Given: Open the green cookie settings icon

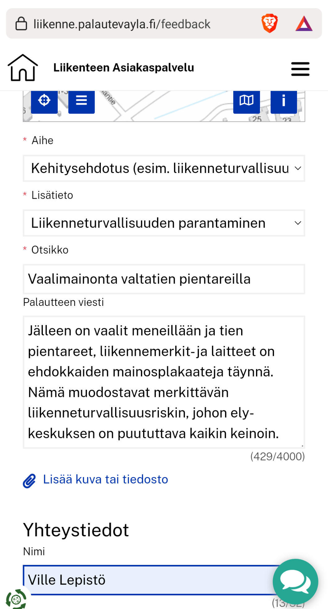Looking at the screenshot, I should (16, 599).
